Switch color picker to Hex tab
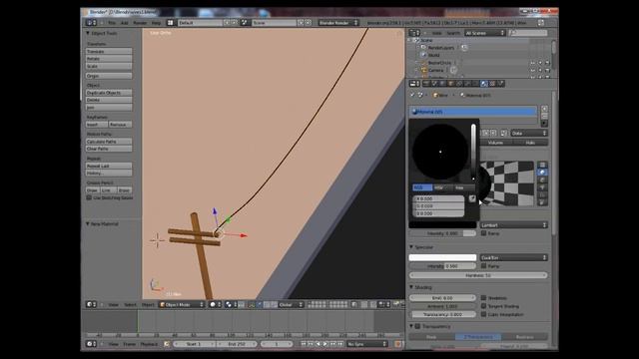Viewport: 639px width, 359px height. click(x=464, y=187)
